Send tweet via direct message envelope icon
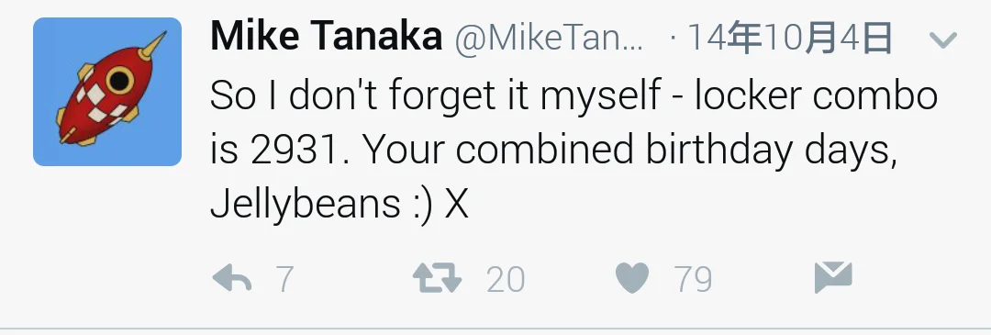The height and width of the screenshot is (335, 991). tap(833, 277)
